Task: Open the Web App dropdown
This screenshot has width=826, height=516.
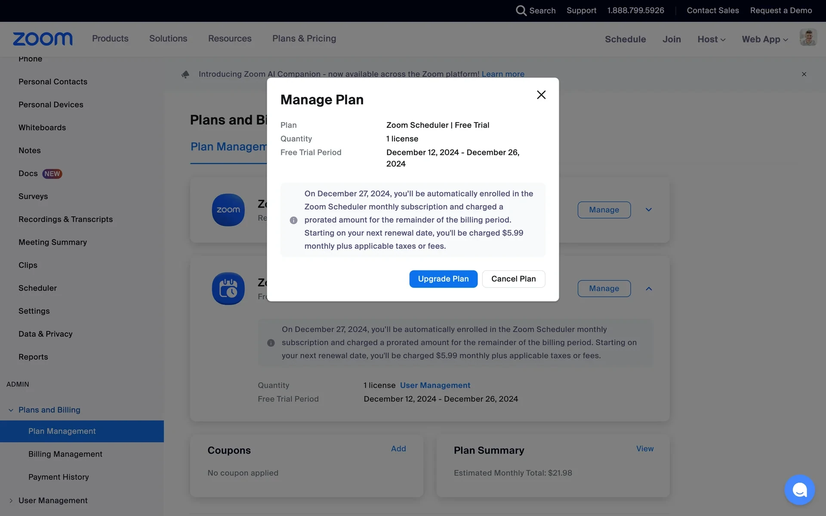Action: 765,39
